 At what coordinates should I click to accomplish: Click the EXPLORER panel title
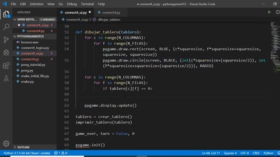(x=24, y=12)
